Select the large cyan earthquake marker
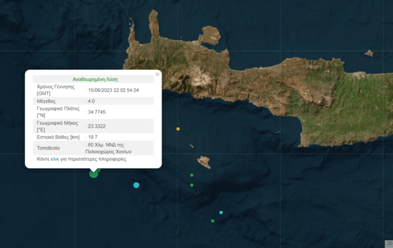This screenshot has width=393, height=248. coord(136,185)
